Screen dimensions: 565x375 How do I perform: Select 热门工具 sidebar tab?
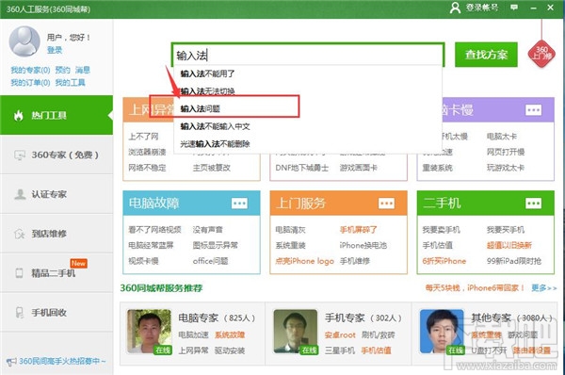click(56, 115)
